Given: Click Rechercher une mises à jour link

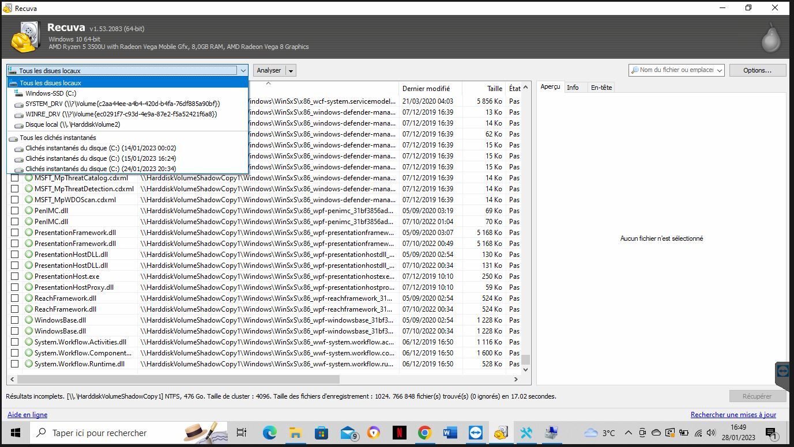Looking at the screenshot, I should click(733, 415).
